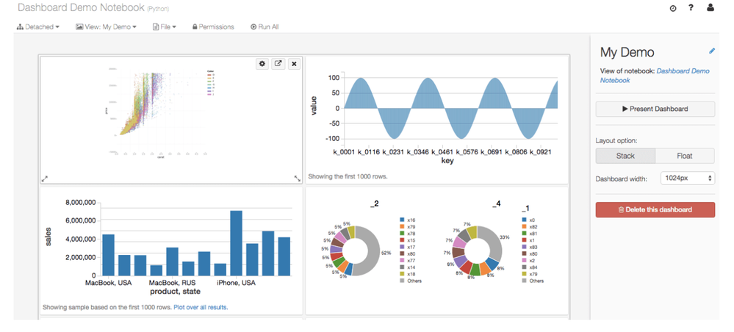The height and width of the screenshot is (332, 734).
Task: Click bottom-right resize handle of scatter widget
Action: point(298,178)
